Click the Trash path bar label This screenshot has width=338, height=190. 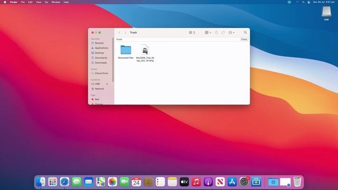coord(119,39)
